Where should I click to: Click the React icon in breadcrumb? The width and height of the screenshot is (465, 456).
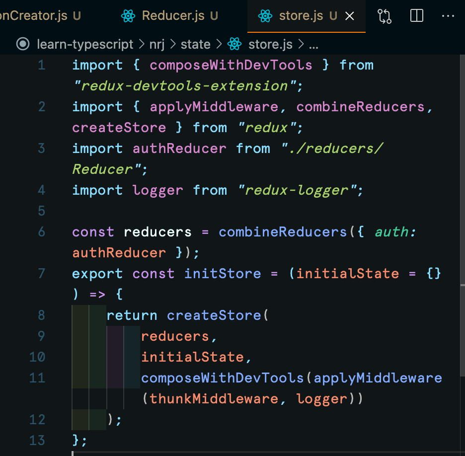click(x=234, y=44)
